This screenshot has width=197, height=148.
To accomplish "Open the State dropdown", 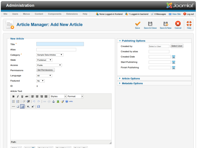I will point(44,60).
